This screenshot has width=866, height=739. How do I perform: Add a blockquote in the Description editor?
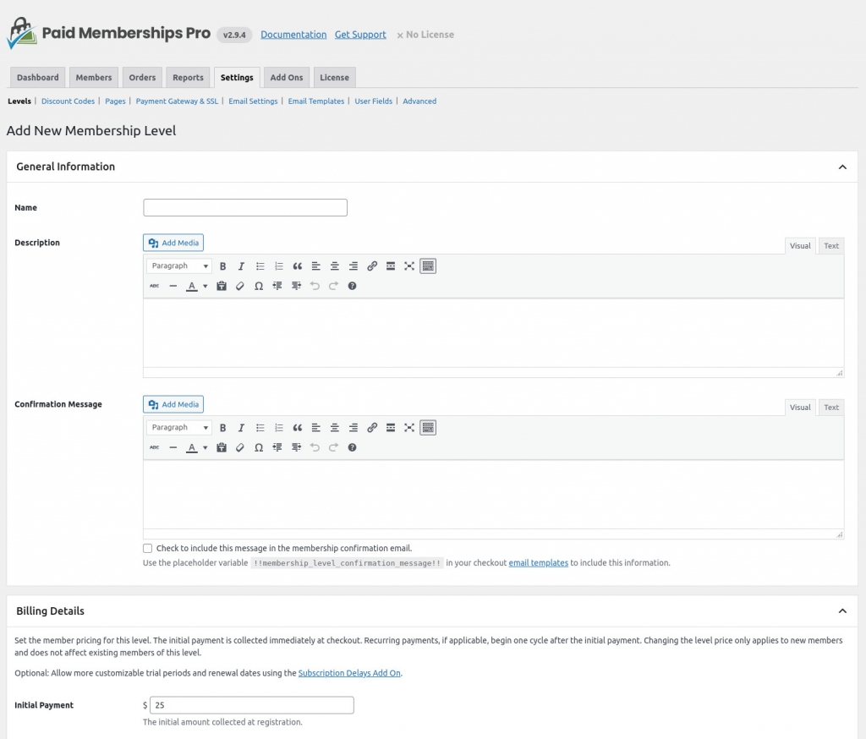coord(297,265)
